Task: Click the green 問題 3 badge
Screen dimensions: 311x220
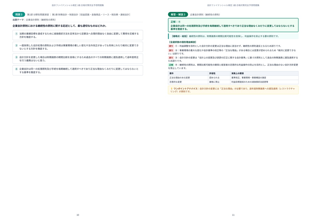Action: coord(19,15)
